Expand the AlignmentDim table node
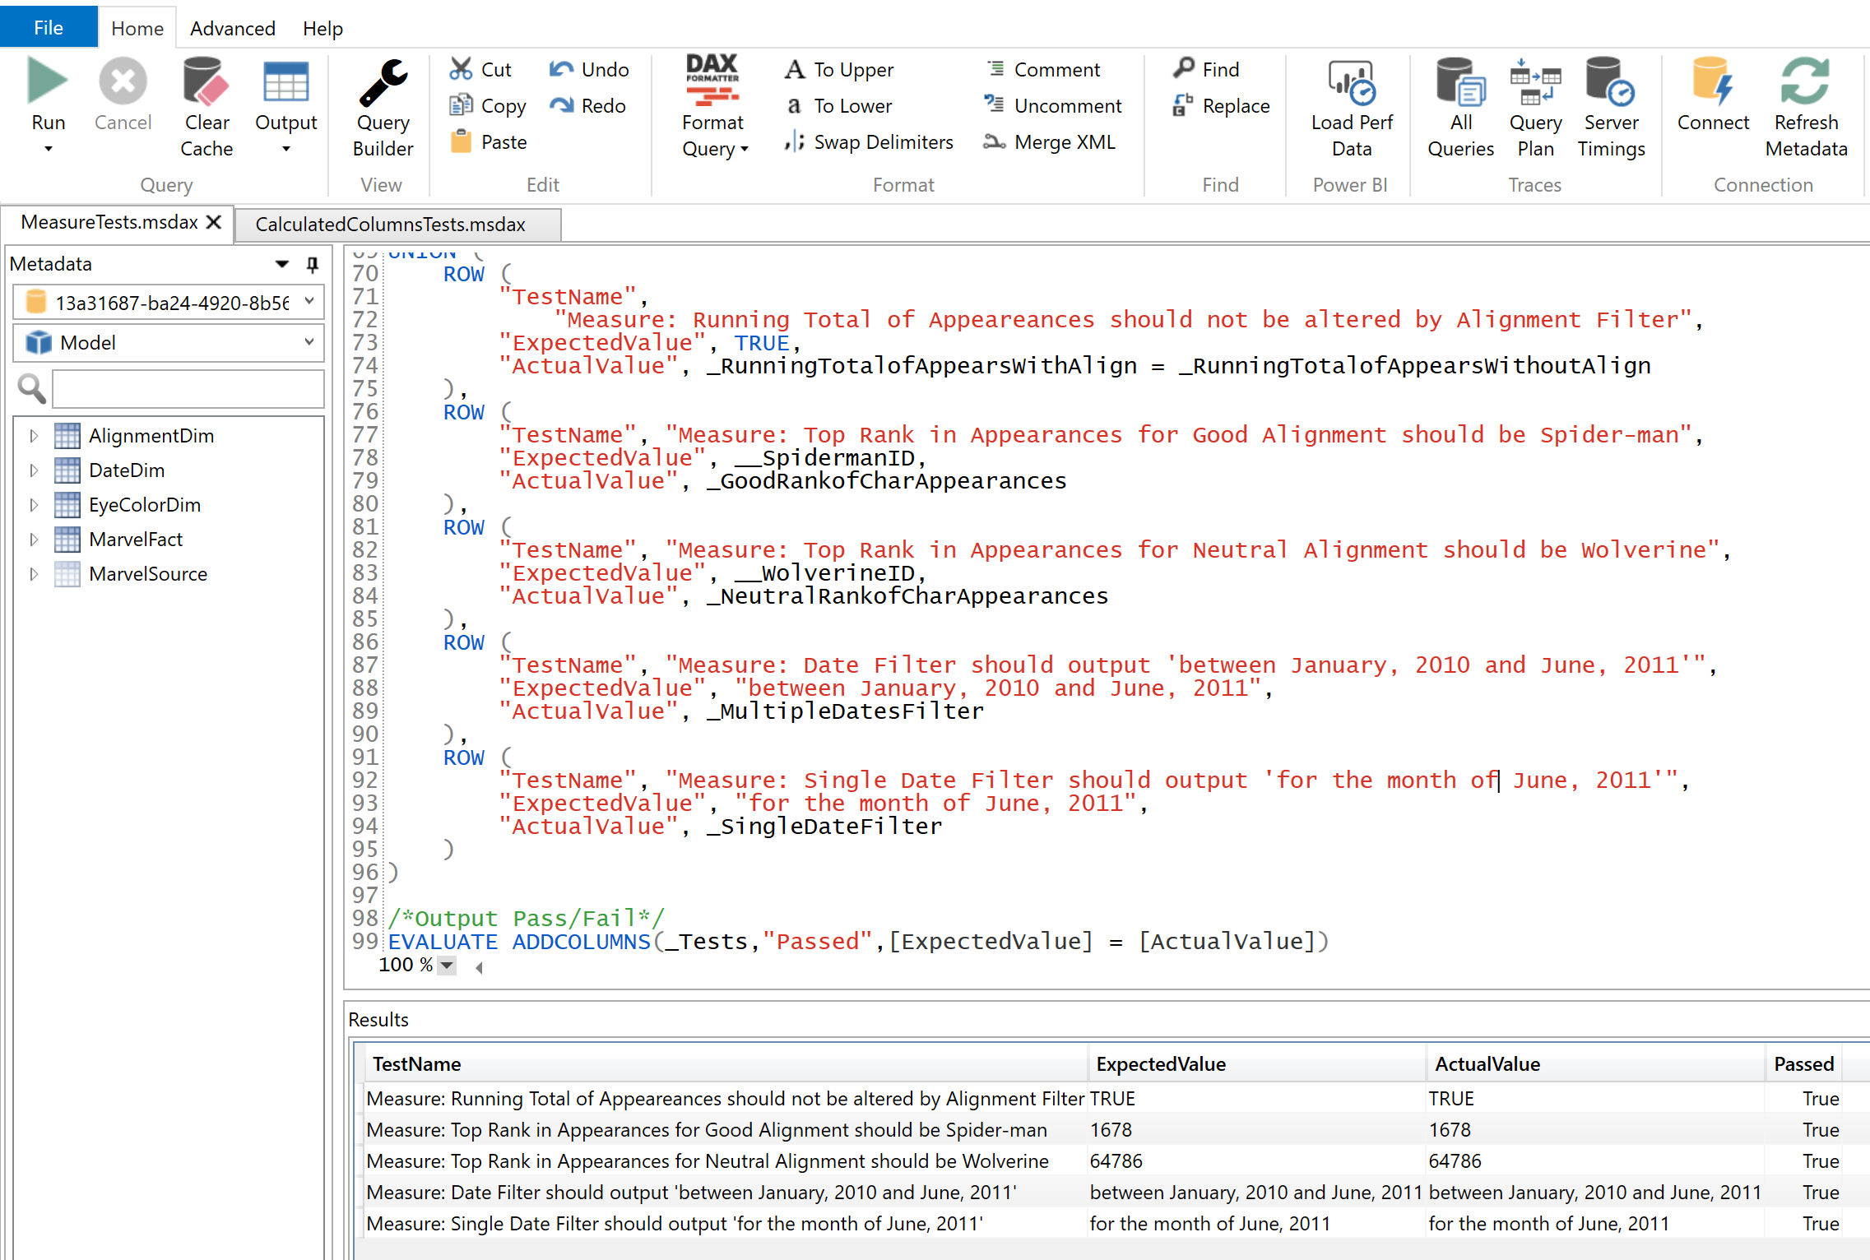1870x1260 pixels. click(34, 436)
